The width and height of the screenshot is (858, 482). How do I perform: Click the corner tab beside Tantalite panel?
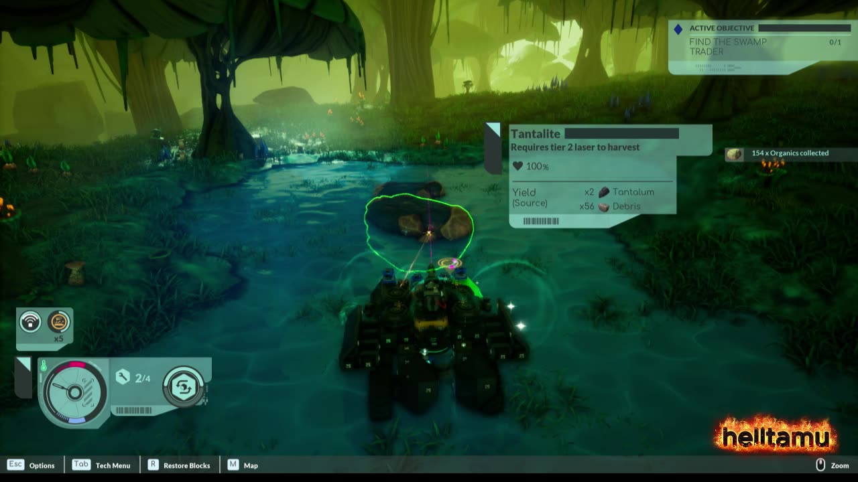point(493,148)
